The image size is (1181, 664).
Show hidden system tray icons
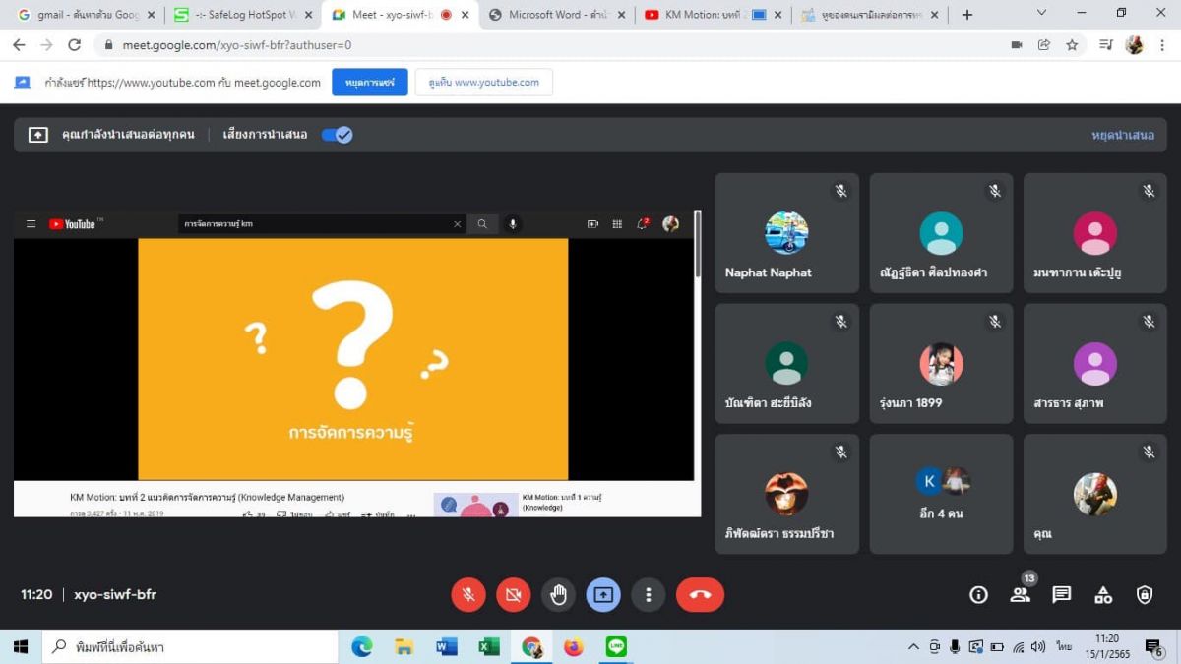(913, 646)
